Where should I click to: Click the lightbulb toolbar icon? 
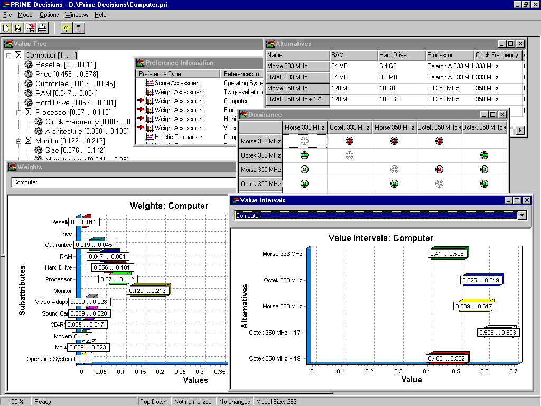point(66,28)
